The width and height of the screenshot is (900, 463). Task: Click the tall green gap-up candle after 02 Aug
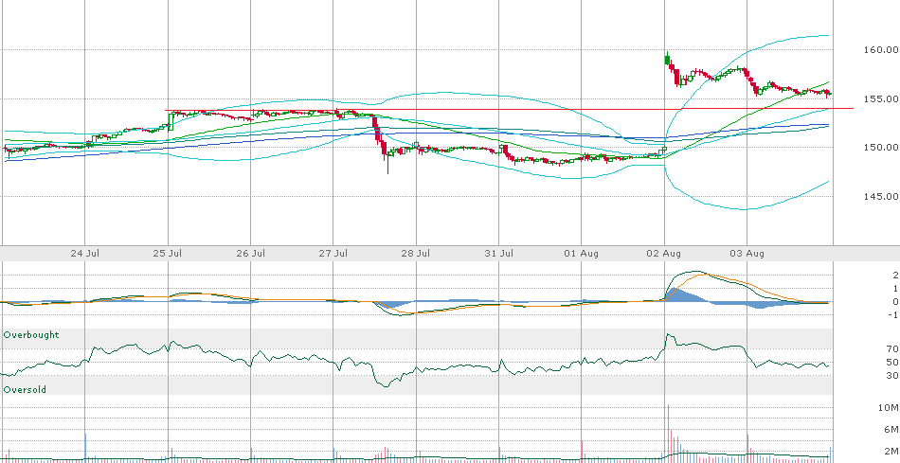[x=667, y=60]
